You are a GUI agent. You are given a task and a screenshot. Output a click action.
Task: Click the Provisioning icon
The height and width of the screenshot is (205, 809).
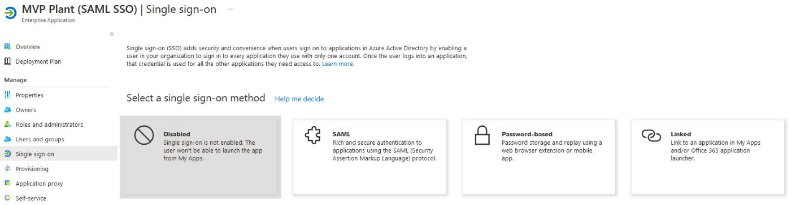coord(7,168)
